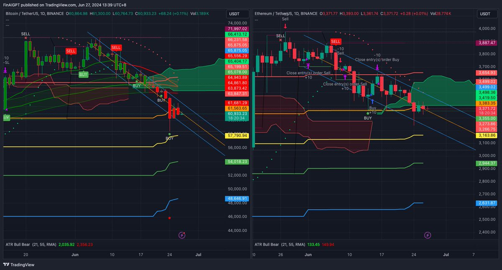Viewport: 502px width, 270px height.
Task: Click the 3,654.93 price label
Action: [x=486, y=73]
